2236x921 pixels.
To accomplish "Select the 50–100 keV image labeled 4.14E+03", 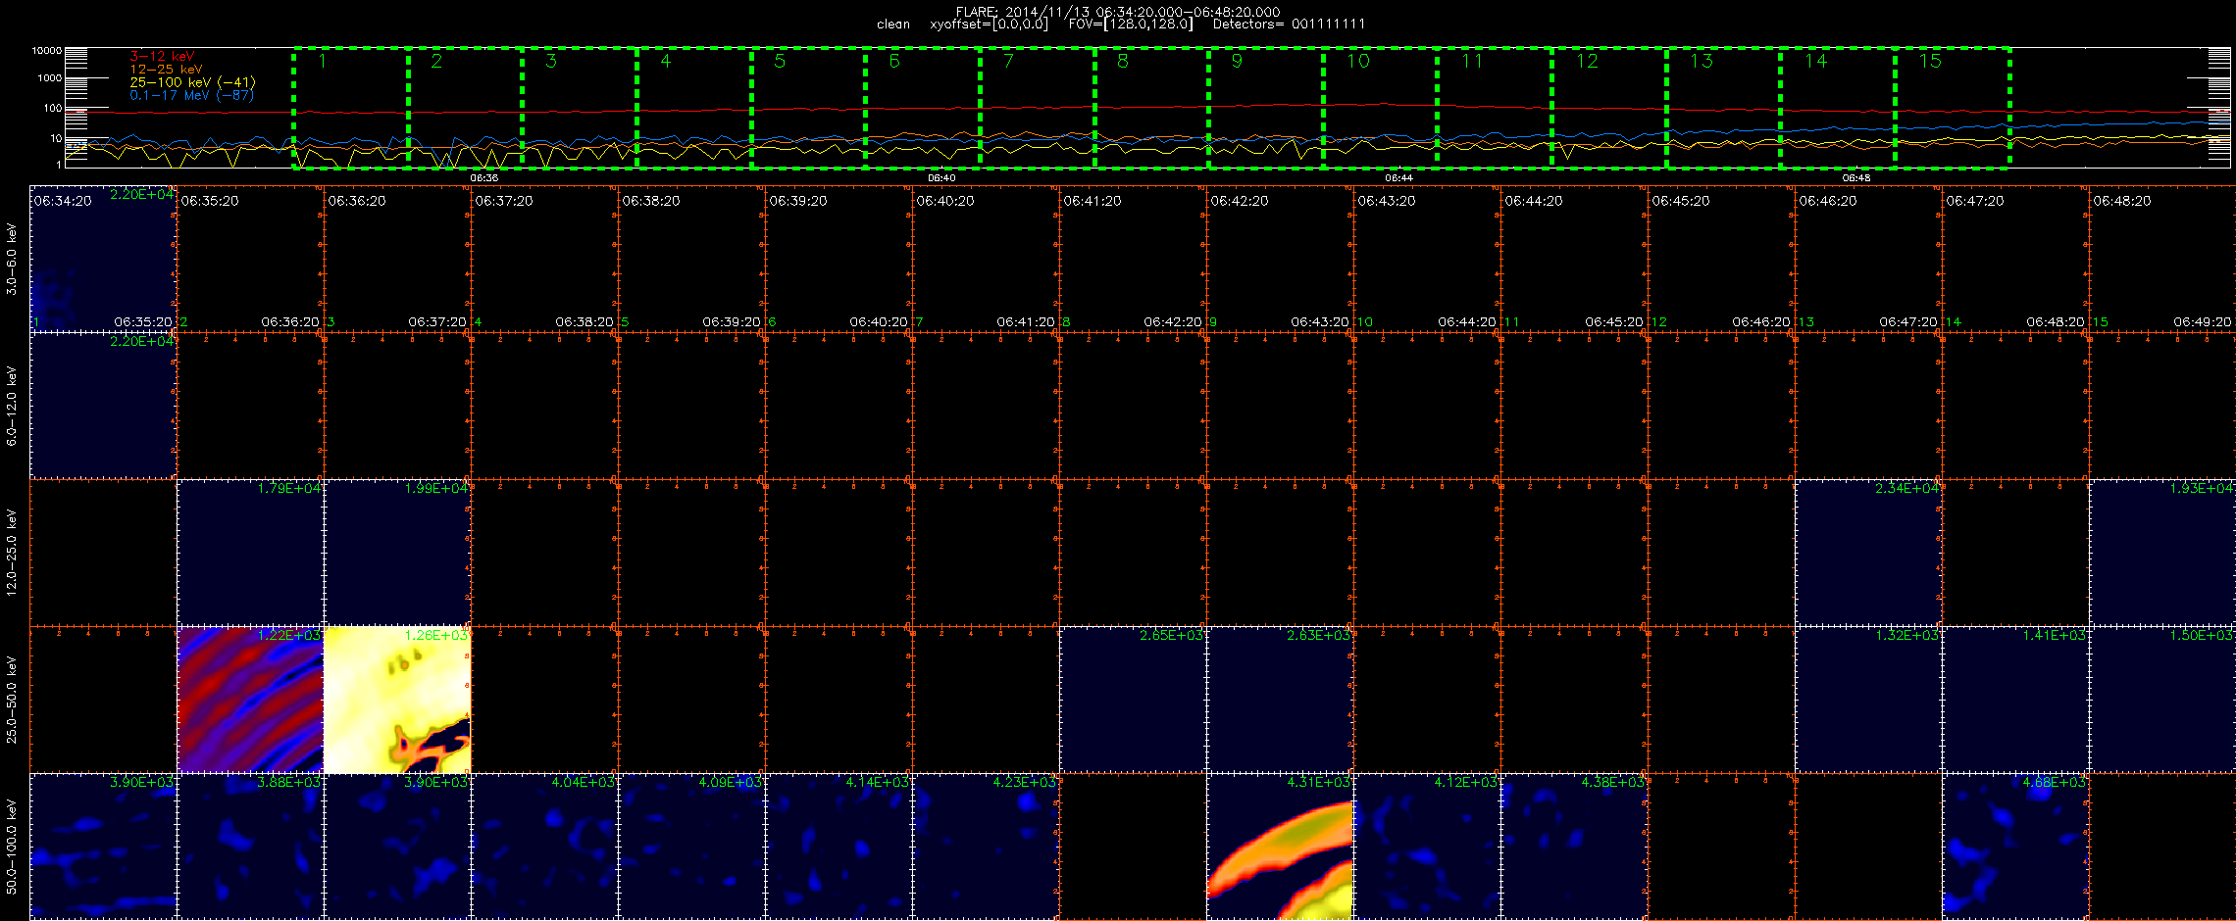I will coord(838,847).
